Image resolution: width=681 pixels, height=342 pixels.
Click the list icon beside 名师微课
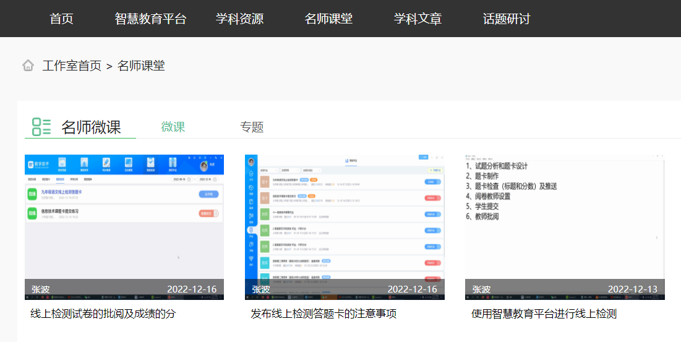pyautogui.click(x=41, y=127)
